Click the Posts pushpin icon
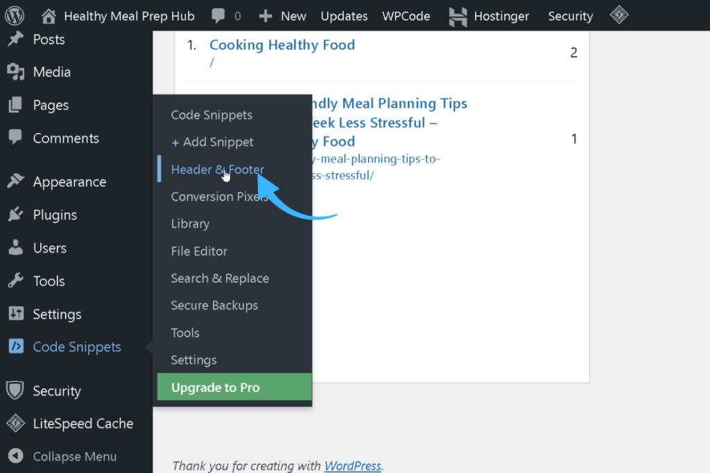The width and height of the screenshot is (710, 473). pos(15,39)
